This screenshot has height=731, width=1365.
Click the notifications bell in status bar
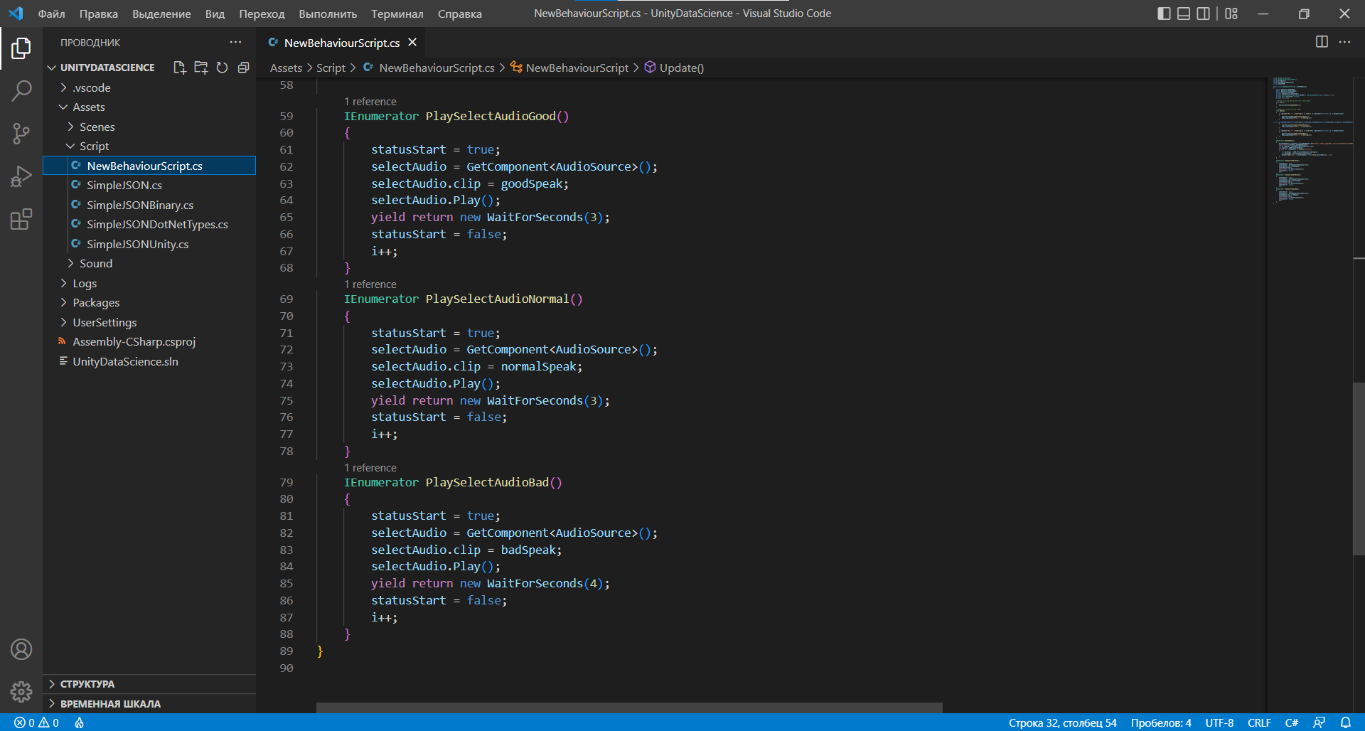click(1345, 722)
